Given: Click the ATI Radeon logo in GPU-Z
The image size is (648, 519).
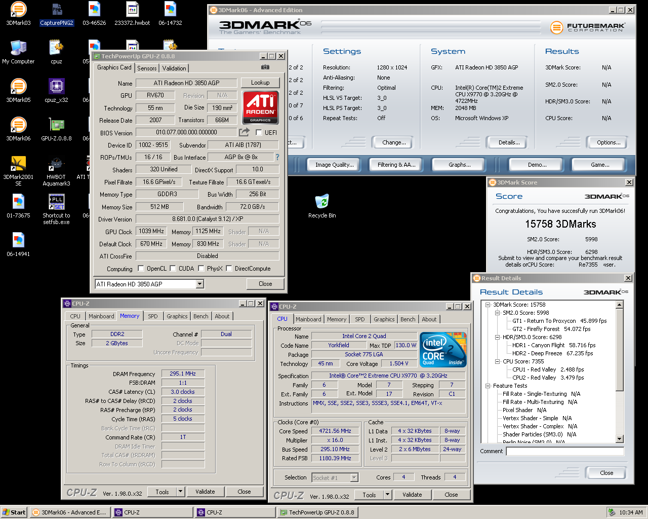Looking at the screenshot, I should coord(260,107).
